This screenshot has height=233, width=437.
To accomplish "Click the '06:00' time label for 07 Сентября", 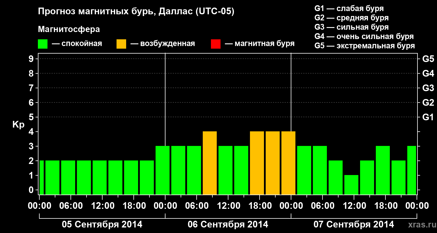I will (323, 206).
